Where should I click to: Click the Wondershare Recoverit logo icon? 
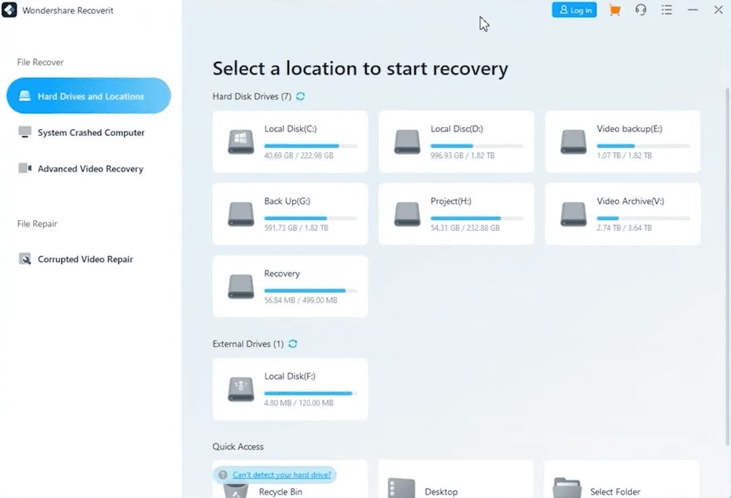coord(9,11)
